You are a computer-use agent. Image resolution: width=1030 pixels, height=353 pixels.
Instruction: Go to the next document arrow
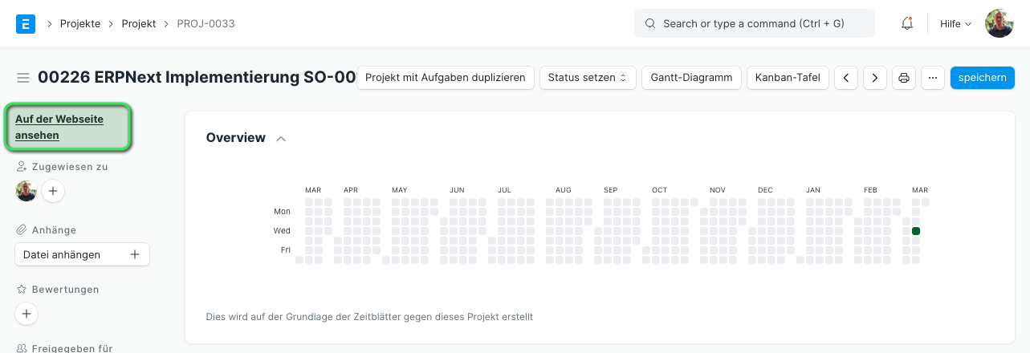(875, 78)
